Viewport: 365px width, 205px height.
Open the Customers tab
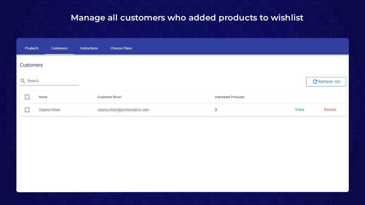click(x=59, y=48)
